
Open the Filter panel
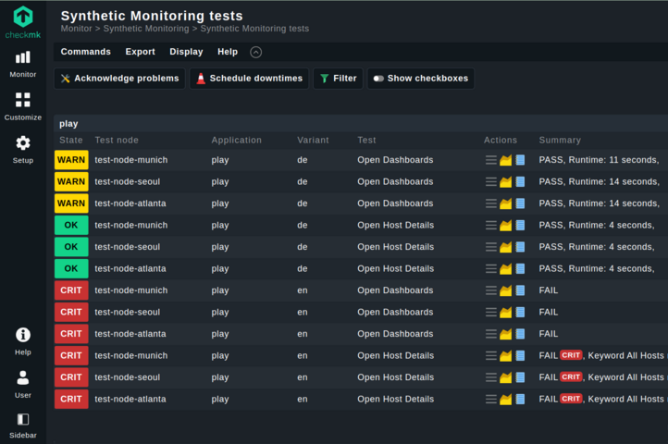(x=338, y=79)
